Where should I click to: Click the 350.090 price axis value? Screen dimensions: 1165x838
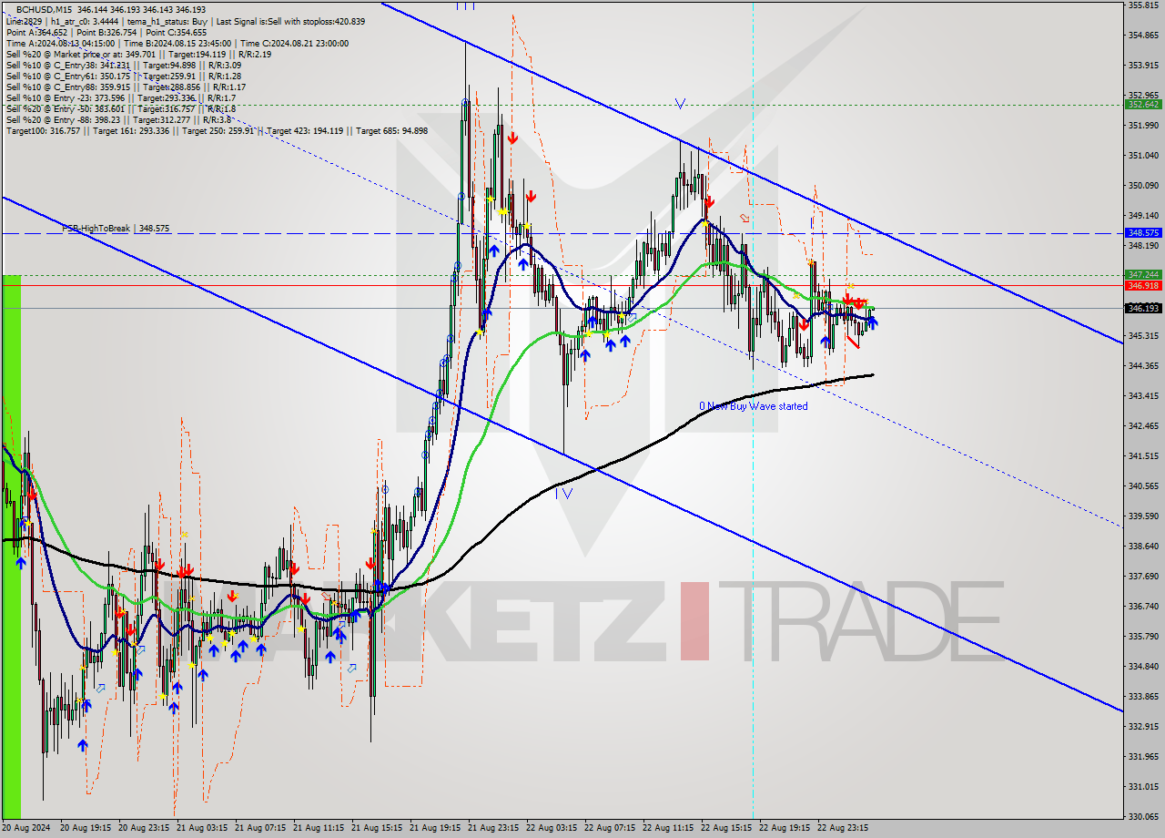pos(1143,186)
